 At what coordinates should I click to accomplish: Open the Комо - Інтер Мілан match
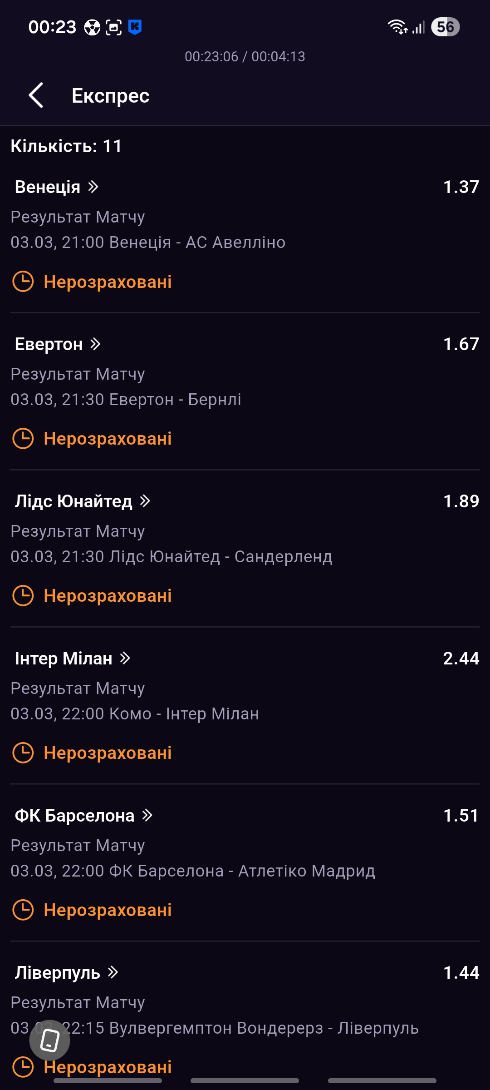(135, 714)
